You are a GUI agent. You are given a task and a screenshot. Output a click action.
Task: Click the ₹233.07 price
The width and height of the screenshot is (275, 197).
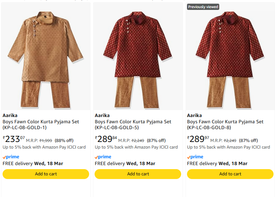(14, 139)
